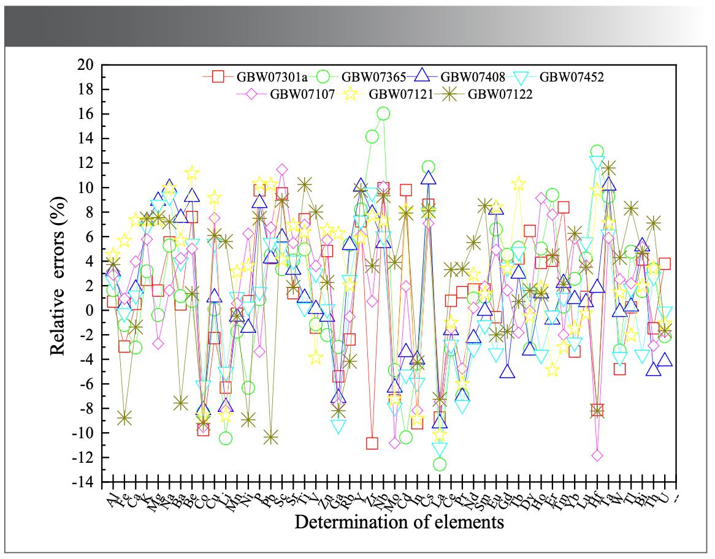Viewport: 715px width, 559px height.
Task: Click the 'Determination of elements' x-axis title
Action: (x=399, y=522)
